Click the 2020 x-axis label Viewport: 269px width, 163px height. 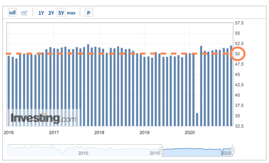tap(190, 133)
